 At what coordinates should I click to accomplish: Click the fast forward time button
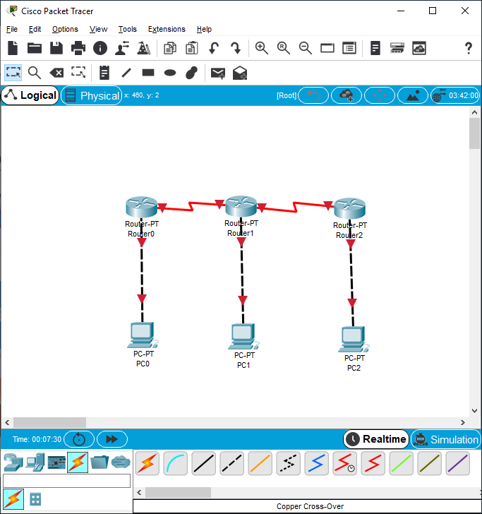pos(112,439)
